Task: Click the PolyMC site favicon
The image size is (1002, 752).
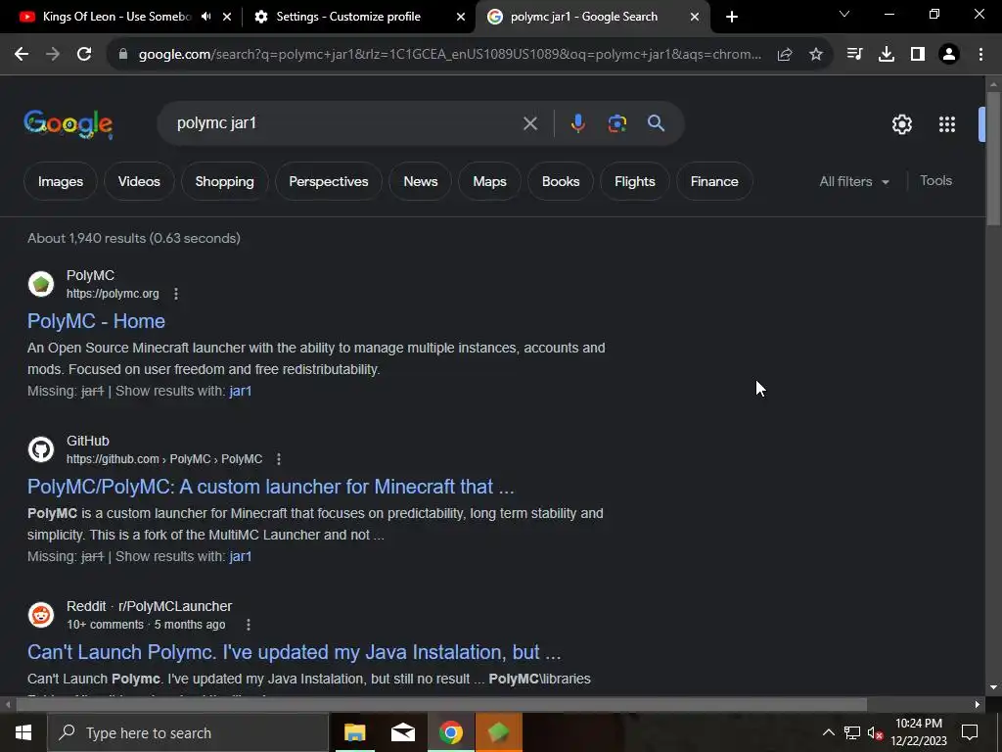Action: tap(41, 284)
